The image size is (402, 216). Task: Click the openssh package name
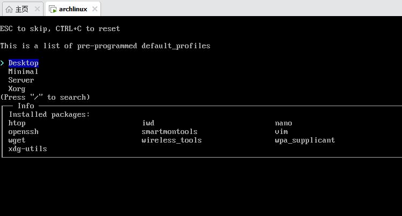click(23, 132)
